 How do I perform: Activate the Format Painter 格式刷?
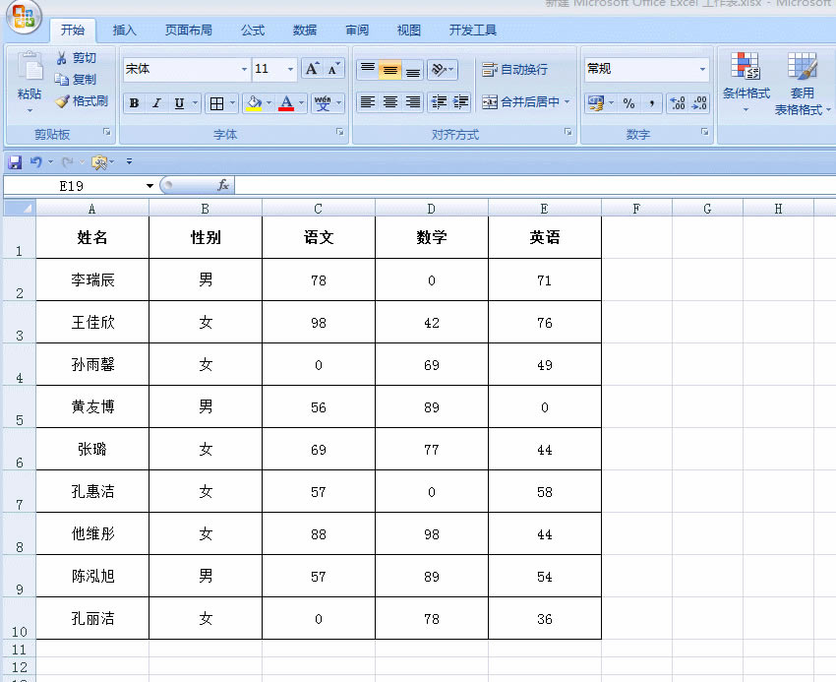coord(82,100)
